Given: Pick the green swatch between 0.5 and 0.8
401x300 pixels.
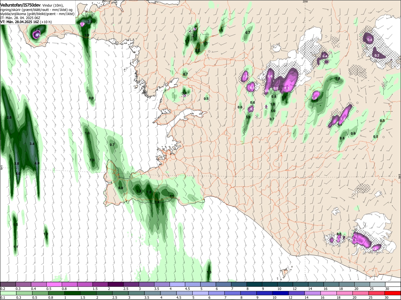Looking at the screenshot, I should tap(40, 293).
